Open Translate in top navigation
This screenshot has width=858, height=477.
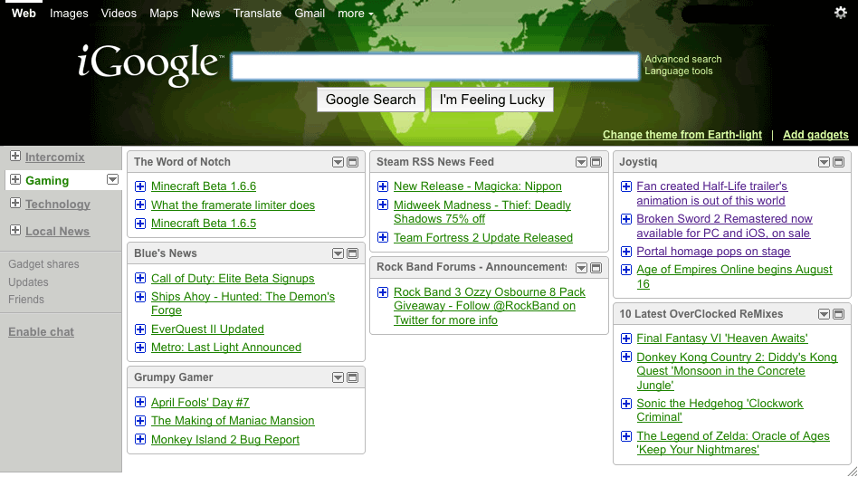[257, 14]
